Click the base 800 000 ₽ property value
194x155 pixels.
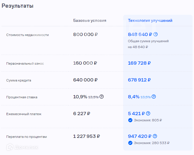pyautogui.click(x=85, y=34)
